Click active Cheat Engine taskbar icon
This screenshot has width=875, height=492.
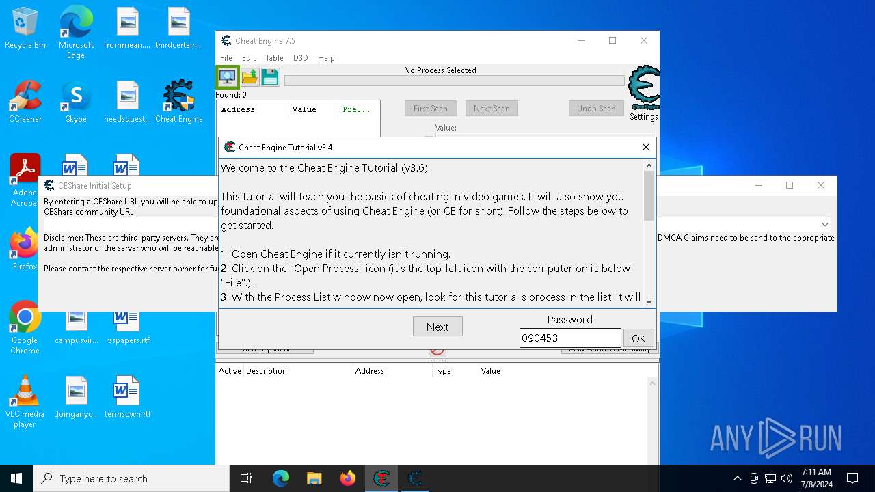381,478
